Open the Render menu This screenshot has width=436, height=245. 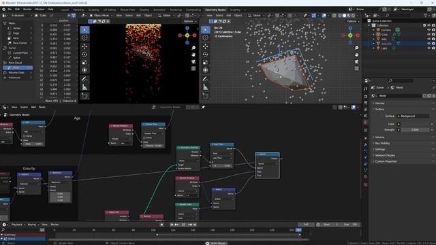pyautogui.click(x=27, y=9)
